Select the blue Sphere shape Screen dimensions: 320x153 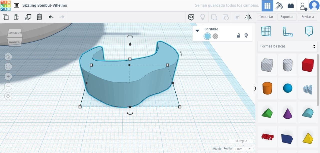point(287,88)
